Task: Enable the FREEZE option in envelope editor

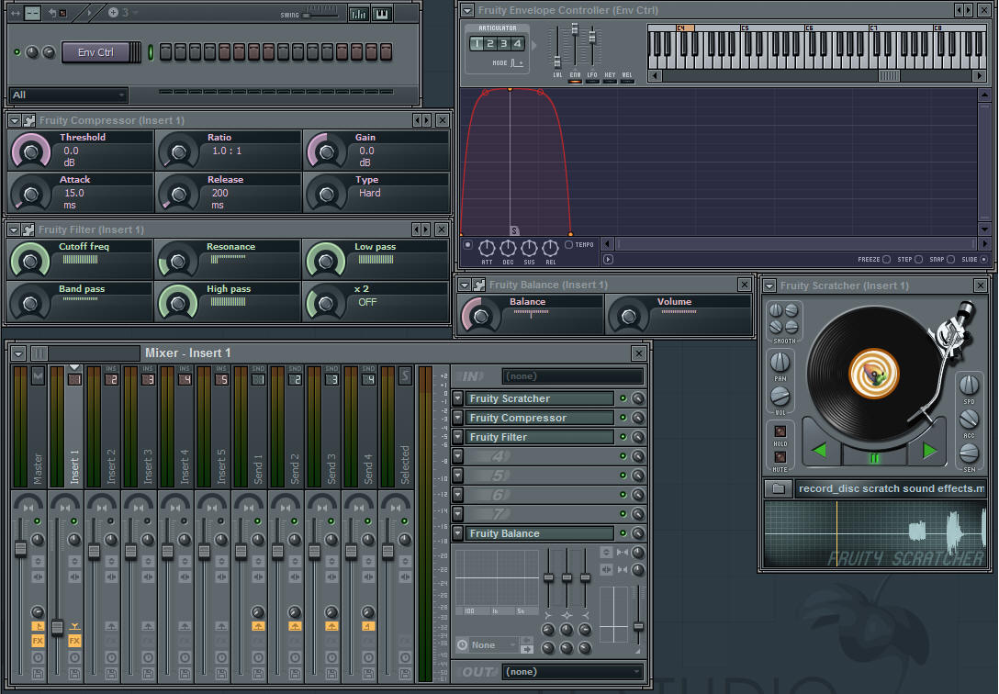Action: tap(886, 260)
